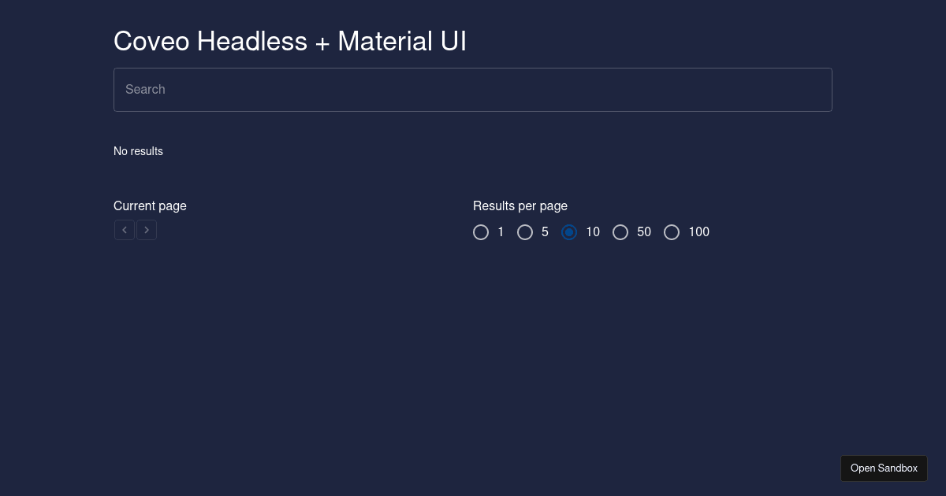Choose '100' results per page
The image size is (946, 496).
tap(672, 232)
